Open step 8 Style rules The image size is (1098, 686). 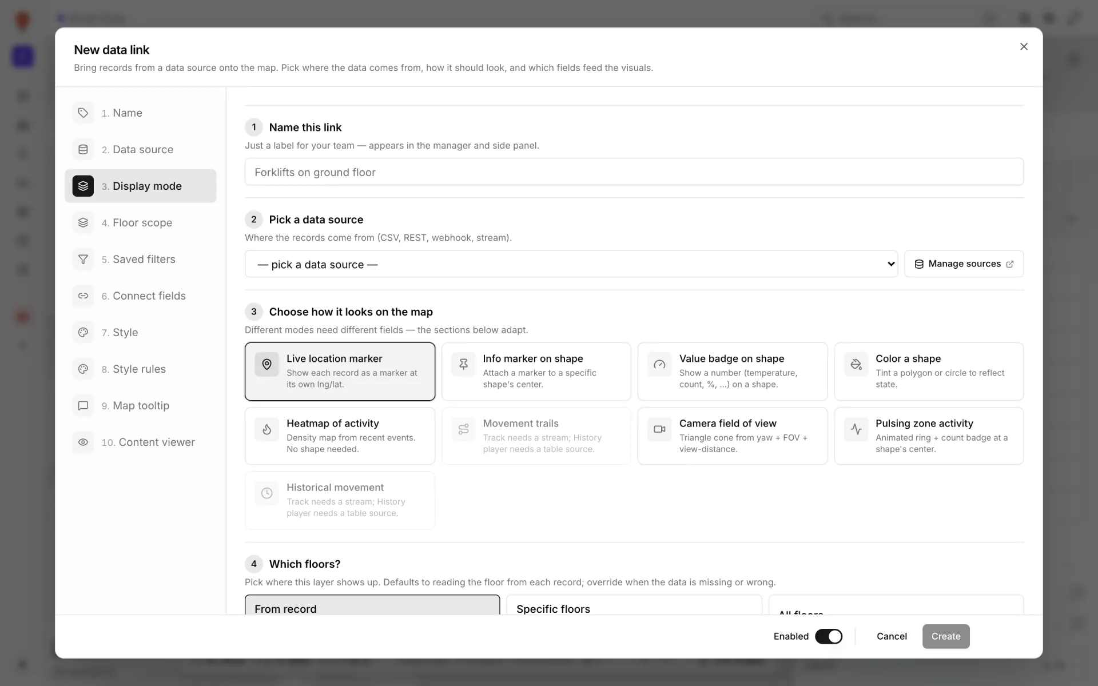141,369
